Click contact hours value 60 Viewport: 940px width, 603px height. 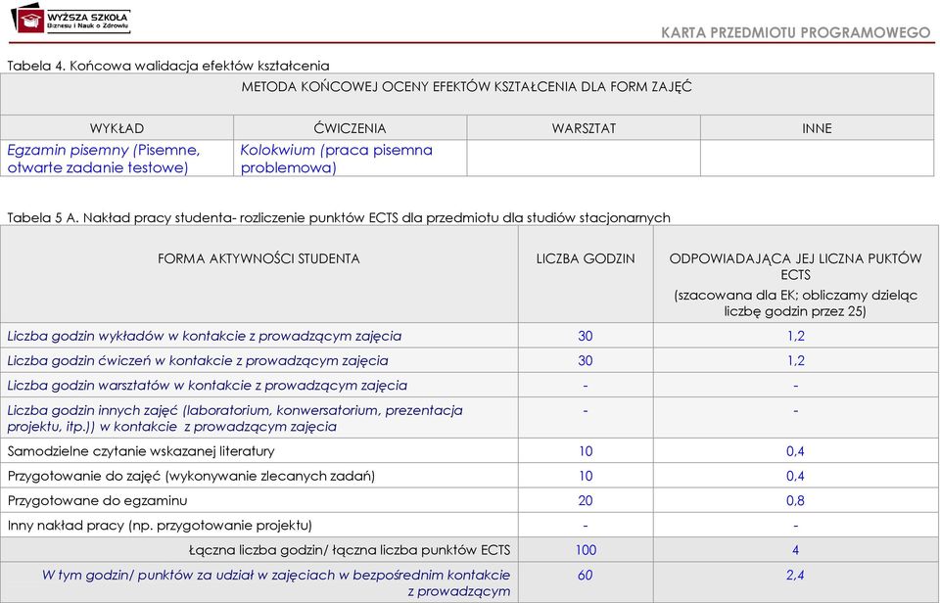coord(586,575)
